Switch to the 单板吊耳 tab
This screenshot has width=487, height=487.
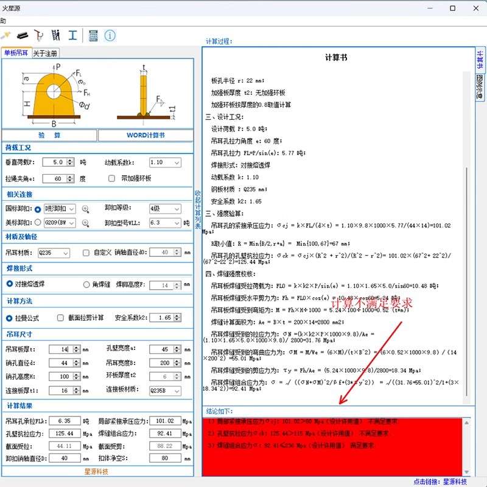click(x=16, y=53)
